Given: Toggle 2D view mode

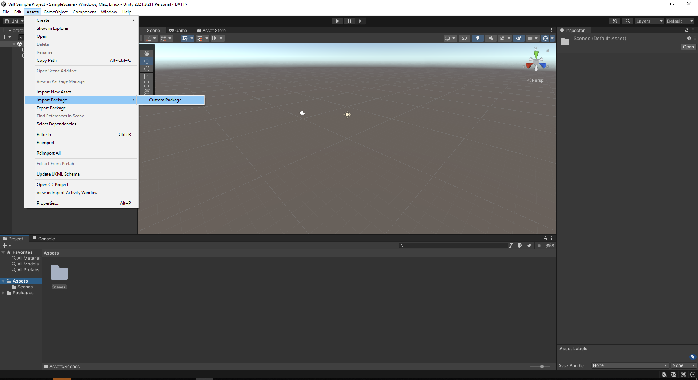Looking at the screenshot, I should (x=465, y=38).
